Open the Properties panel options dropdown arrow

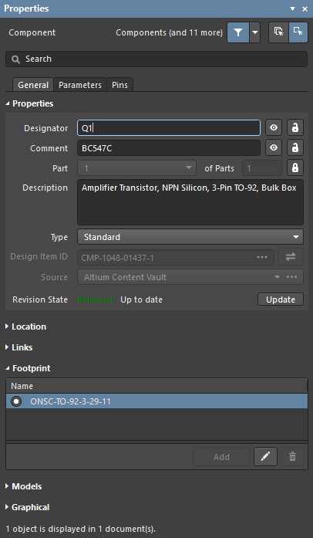[x=292, y=9]
